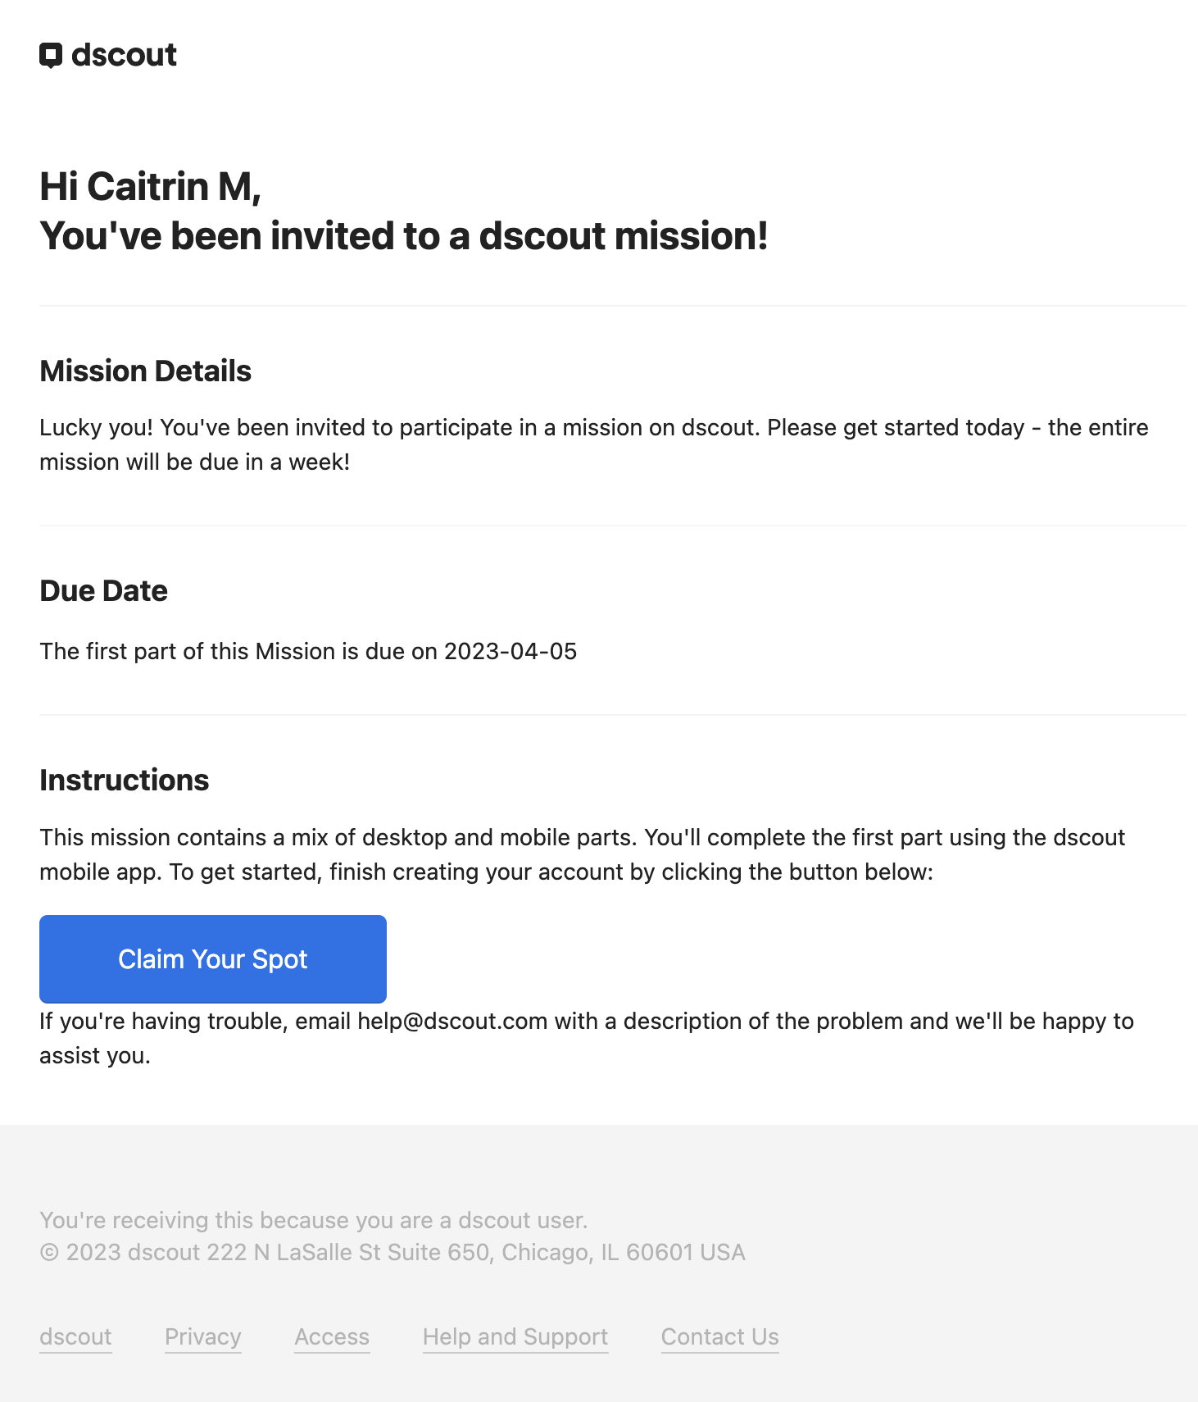The width and height of the screenshot is (1198, 1402).
Task: Click the 2023-04-05 due date text
Action: (511, 651)
